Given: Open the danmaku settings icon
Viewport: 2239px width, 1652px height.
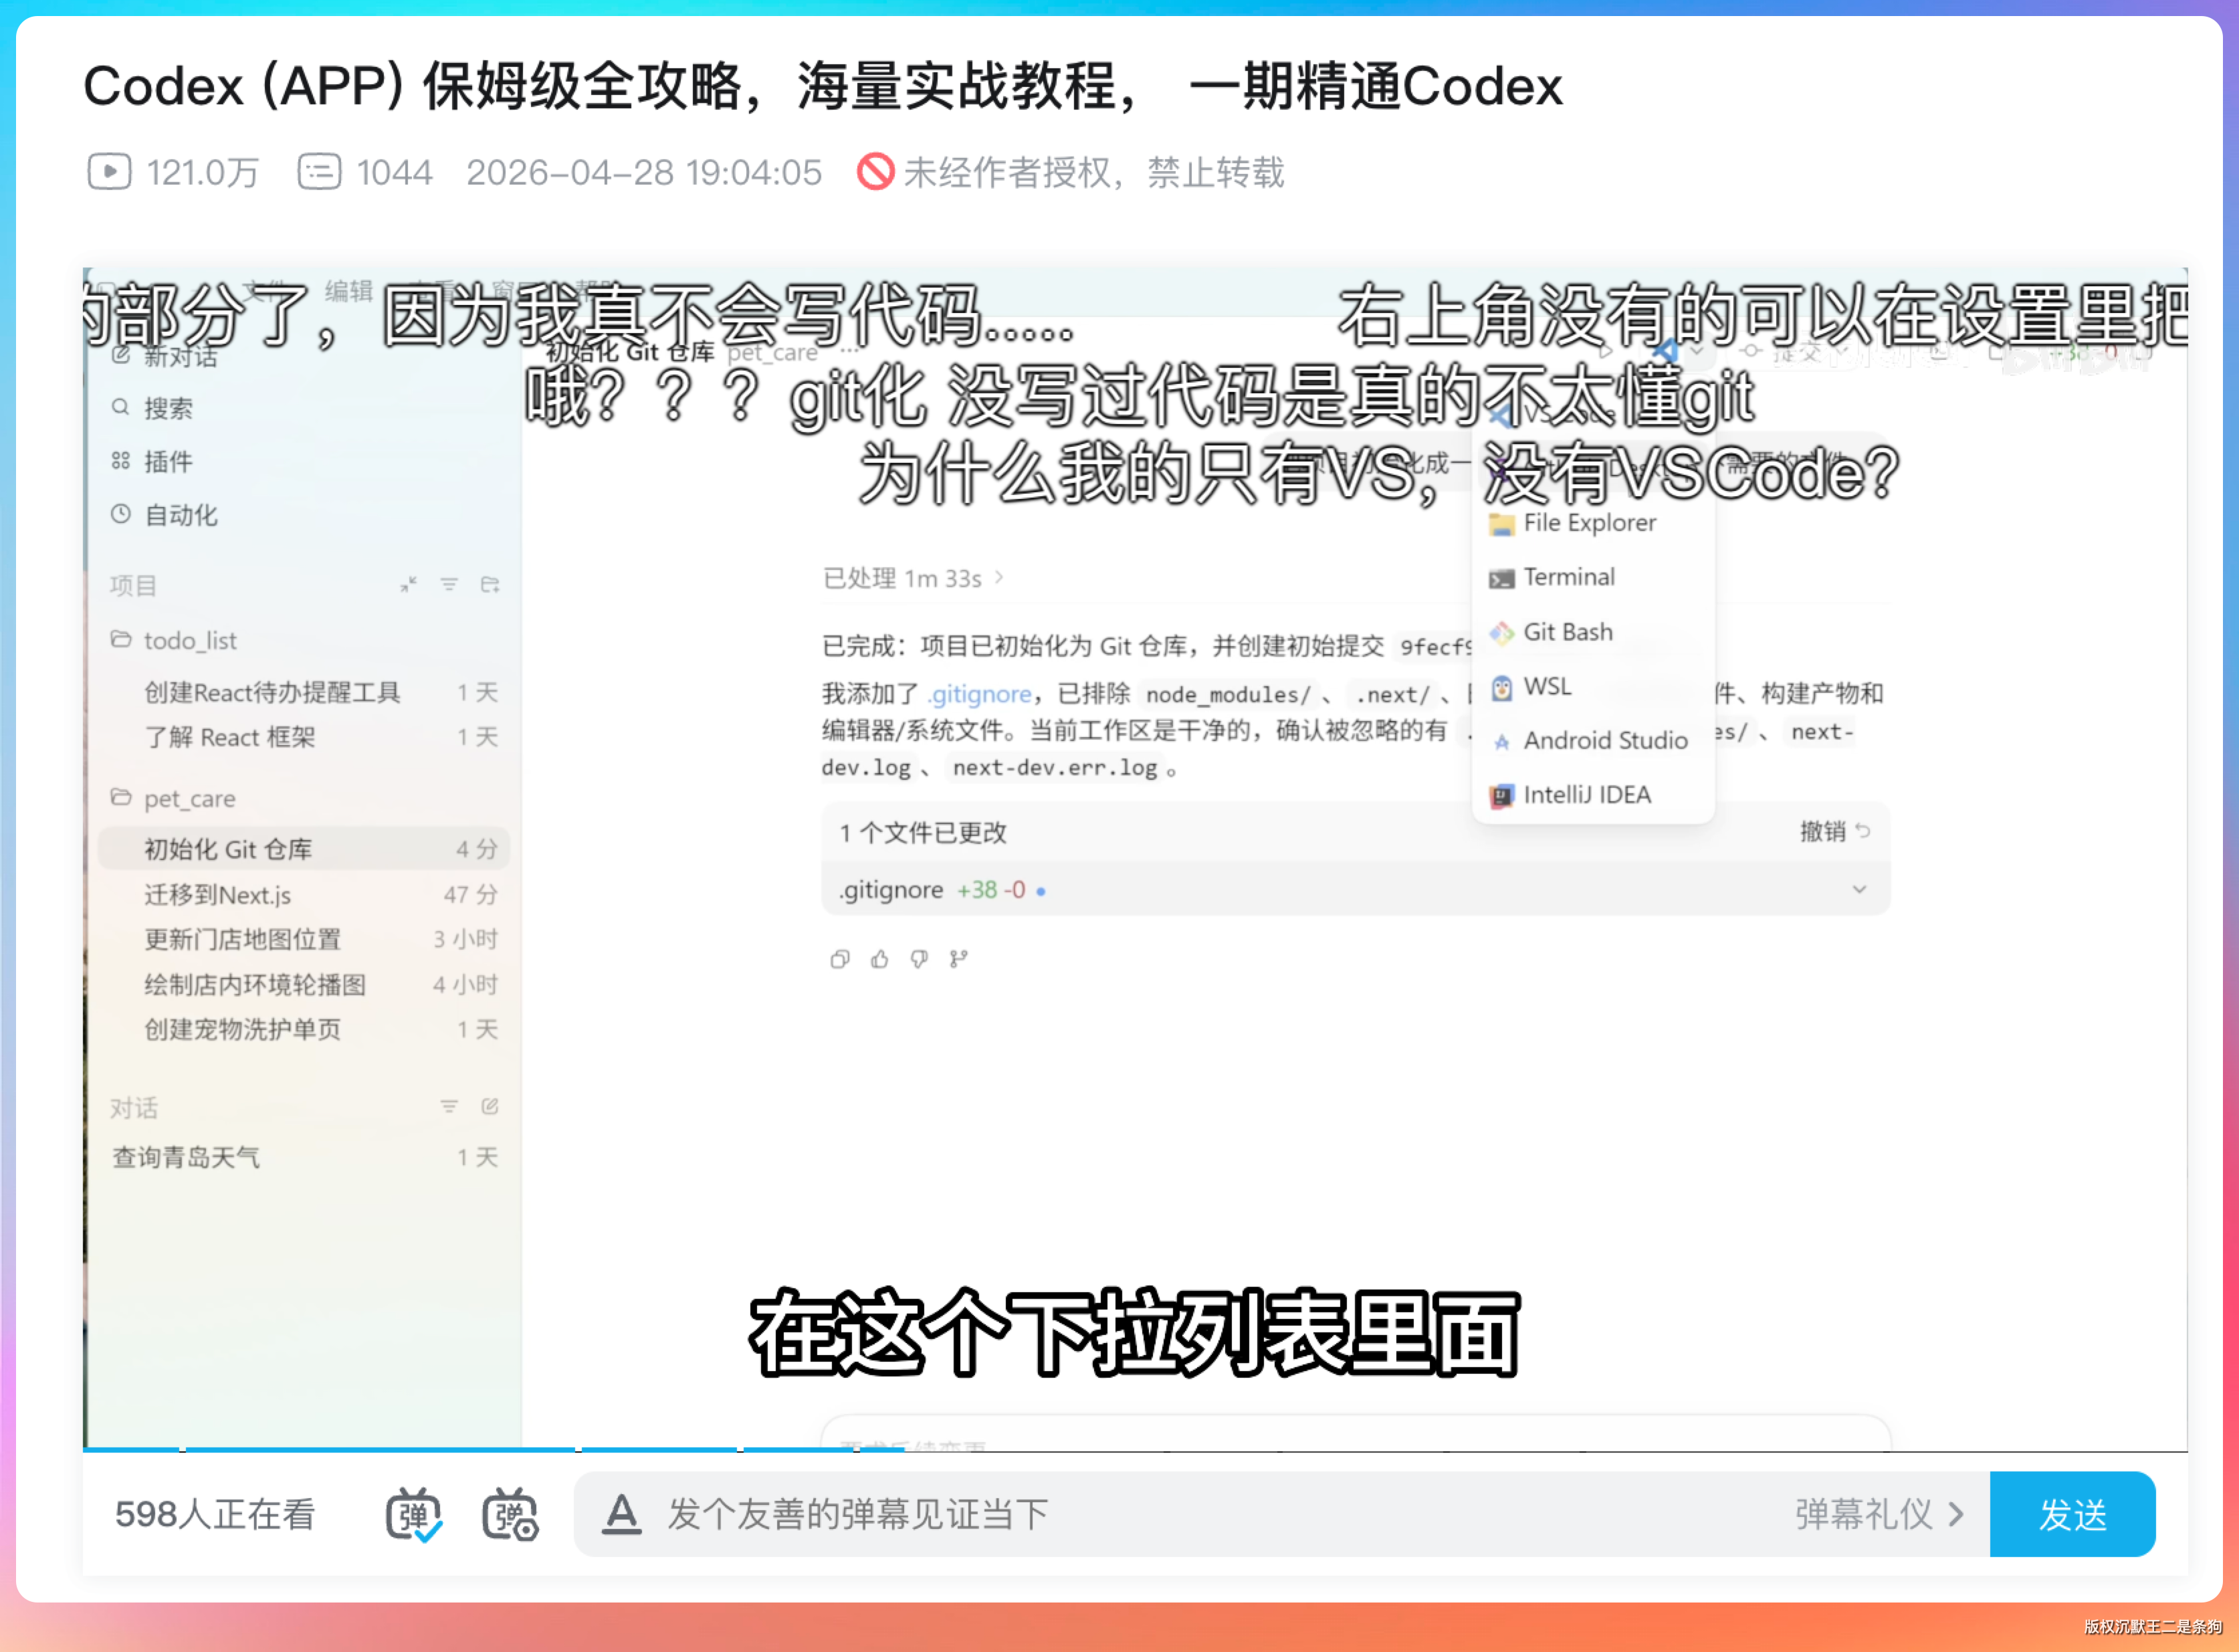Looking at the screenshot, I should [x=510, y=1515].
